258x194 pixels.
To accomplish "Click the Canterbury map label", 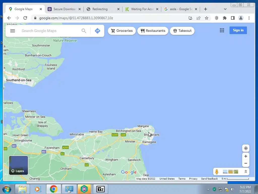I will (x=87, y=158).
